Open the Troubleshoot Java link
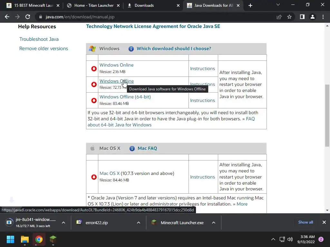This screenshot has width=330, height=247. (x=39, y=39)
